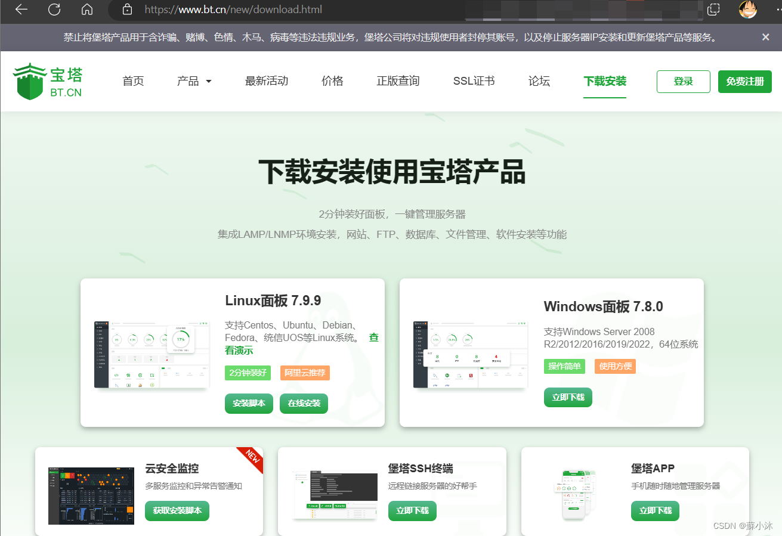Image resolution: width=782 pixels, height=536 pixels.
Task: Select 下载安装 navigation tab
Action: (x=605, y=81)
